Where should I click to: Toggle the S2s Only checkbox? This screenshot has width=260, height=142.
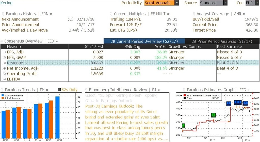pyautogui.click(x=59, y=90)
